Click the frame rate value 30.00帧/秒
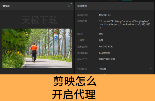The width and height of the screenshot is (155, 101). point(104,53)
